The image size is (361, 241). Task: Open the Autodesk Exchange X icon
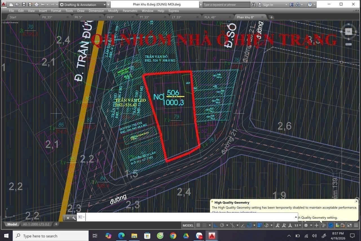click(x=291, y=5)
